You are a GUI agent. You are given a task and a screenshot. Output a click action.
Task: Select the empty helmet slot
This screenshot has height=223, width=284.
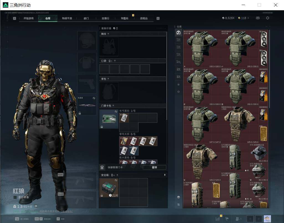[87, 40]
